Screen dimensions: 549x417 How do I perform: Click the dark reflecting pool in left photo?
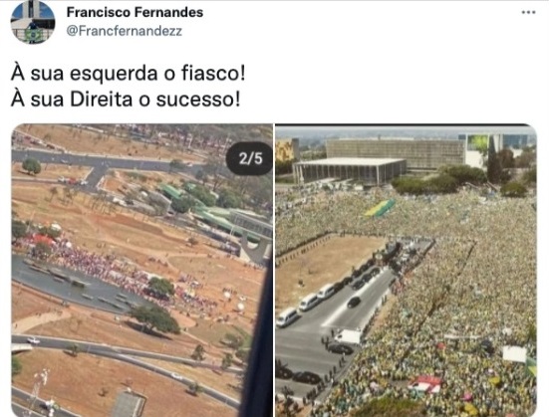(x=70, y=285)
